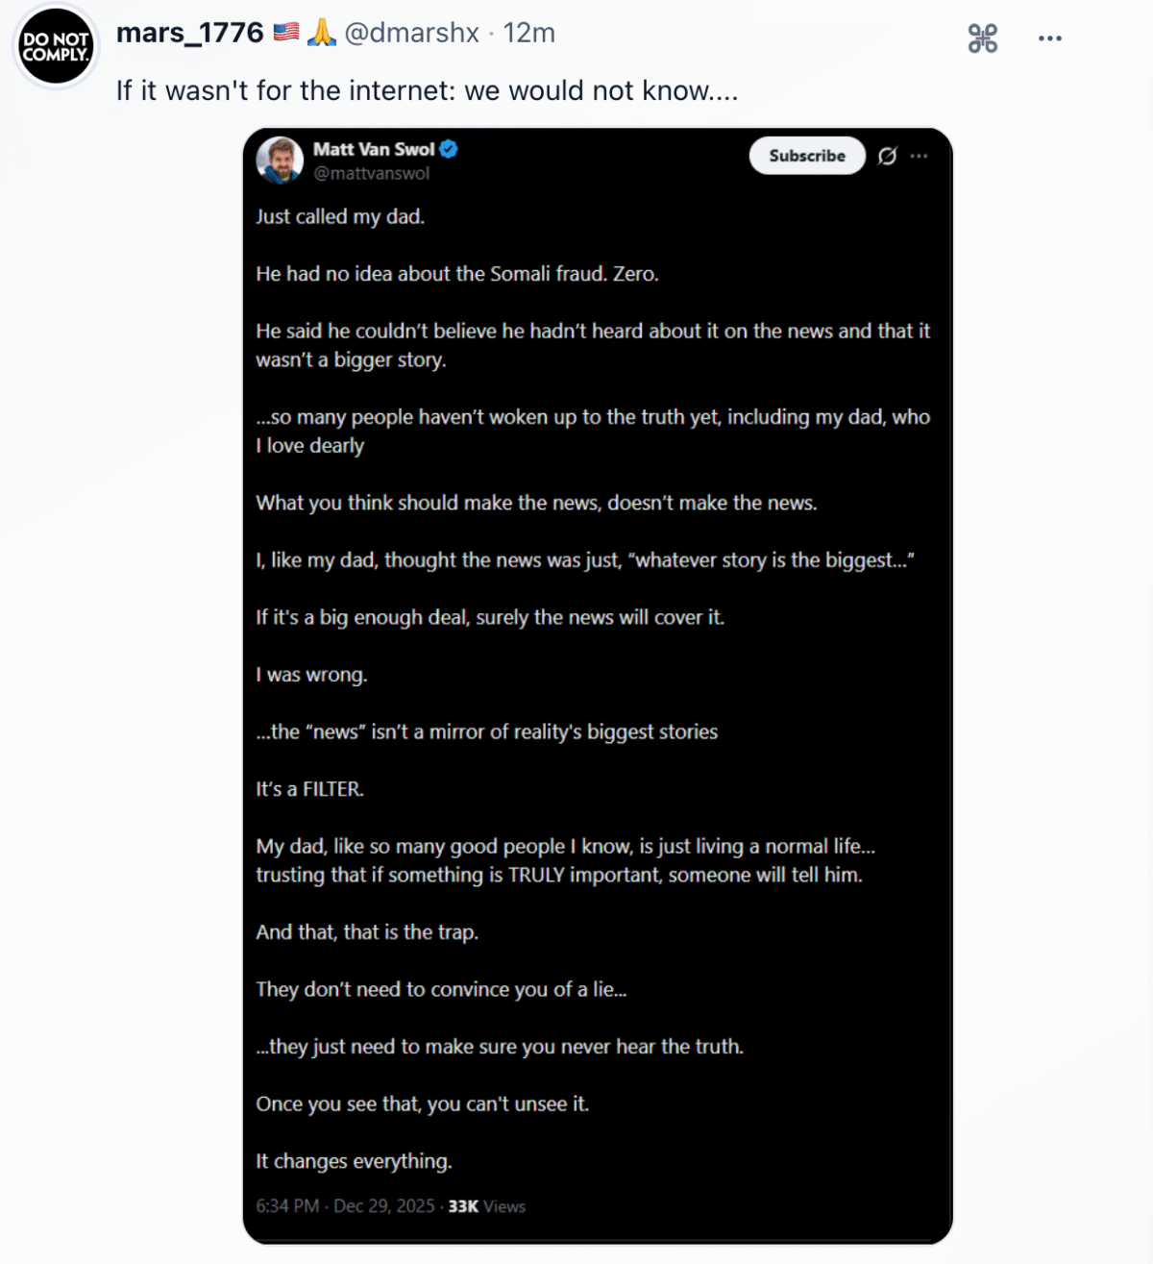Viewport: 1153px width, 1264px height.
Task: Click the 6:34 PM · Dec 29, 2025 timestamp
Action: point(345,1206)
